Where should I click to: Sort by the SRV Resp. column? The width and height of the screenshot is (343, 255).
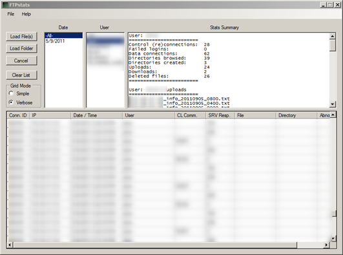(x=220, y=115)
